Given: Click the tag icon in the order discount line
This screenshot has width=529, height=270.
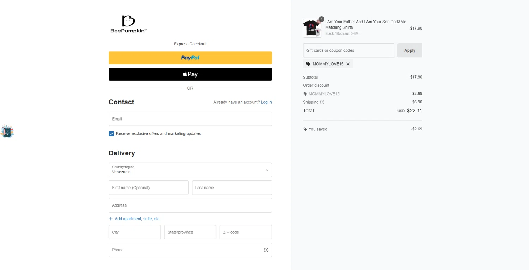Looking at the screenshot, I should click(305, 94).
